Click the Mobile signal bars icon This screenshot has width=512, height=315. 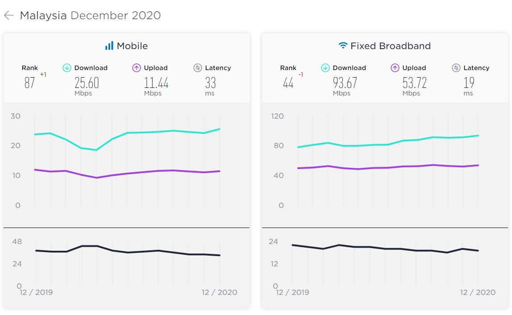pos(109,46)
